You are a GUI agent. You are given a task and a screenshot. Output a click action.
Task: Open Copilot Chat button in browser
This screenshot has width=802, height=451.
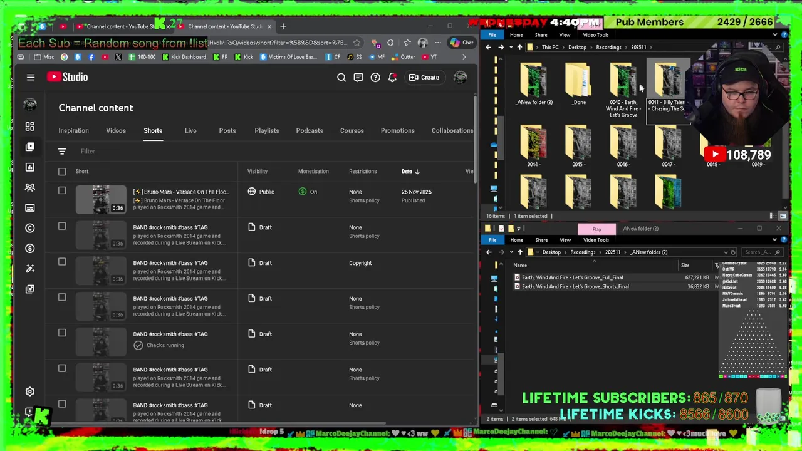pos(462,43)
